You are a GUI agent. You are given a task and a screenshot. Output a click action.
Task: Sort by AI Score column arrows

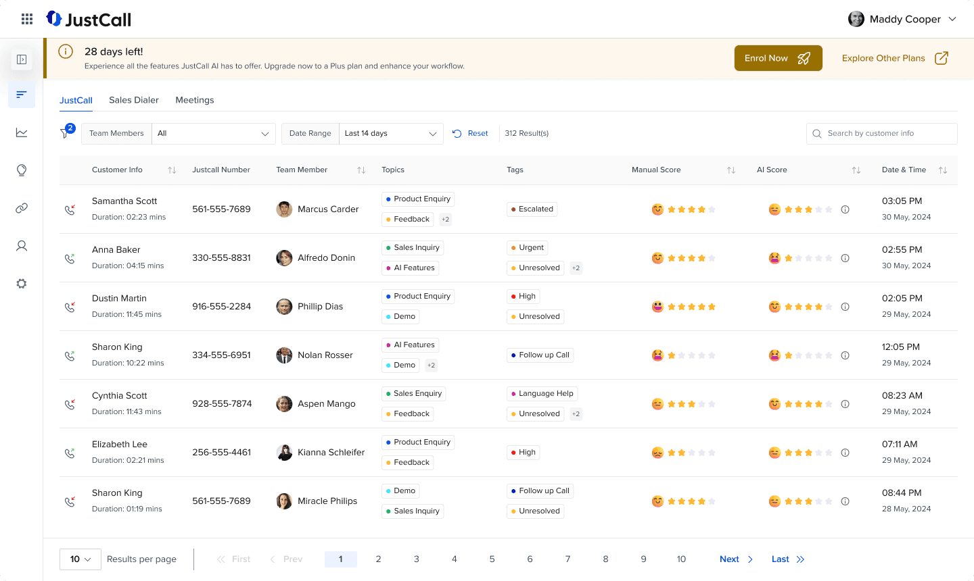point(856,170)
